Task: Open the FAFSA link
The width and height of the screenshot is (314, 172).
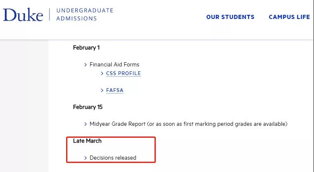Action: point(114,90)
